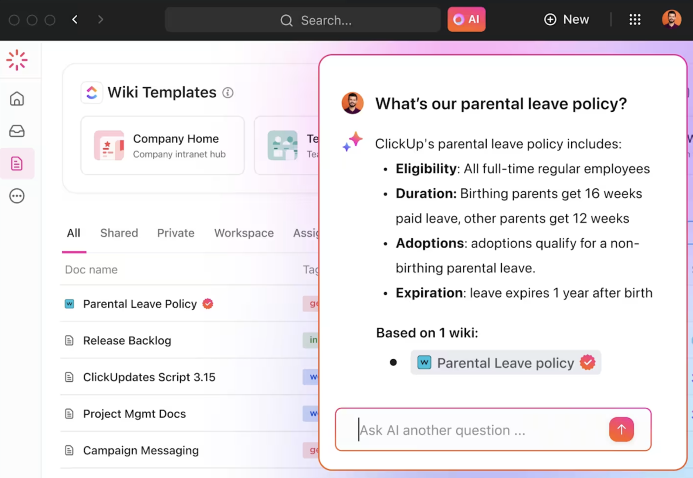Screen dimensions: 693x478
Task: Select the Company Home template card
Action: click(x=162, y=146)
